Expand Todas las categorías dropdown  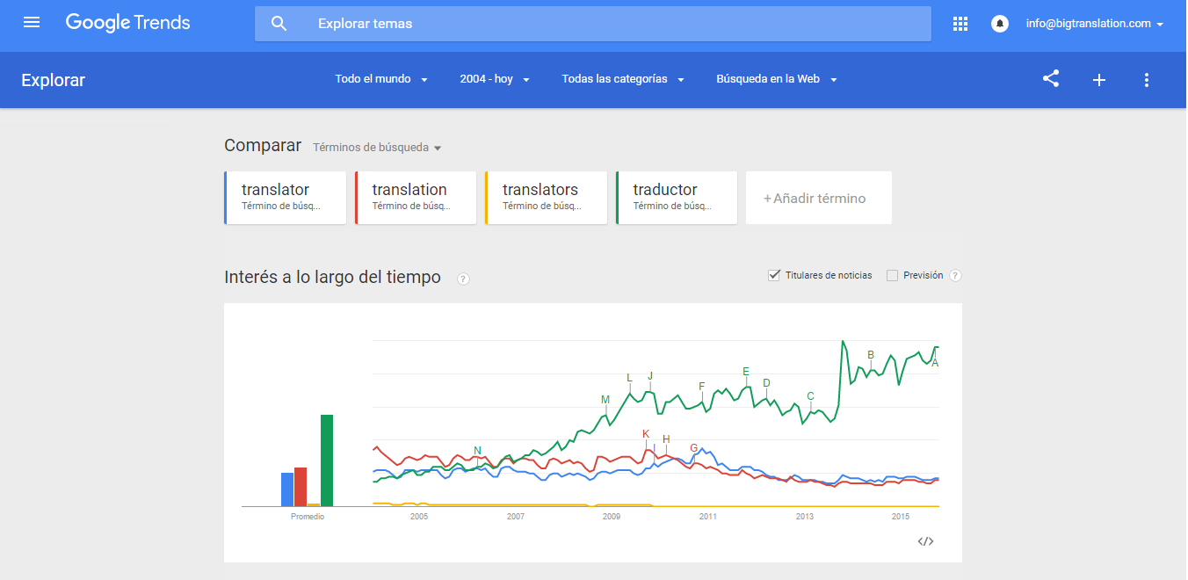(623, 79)
